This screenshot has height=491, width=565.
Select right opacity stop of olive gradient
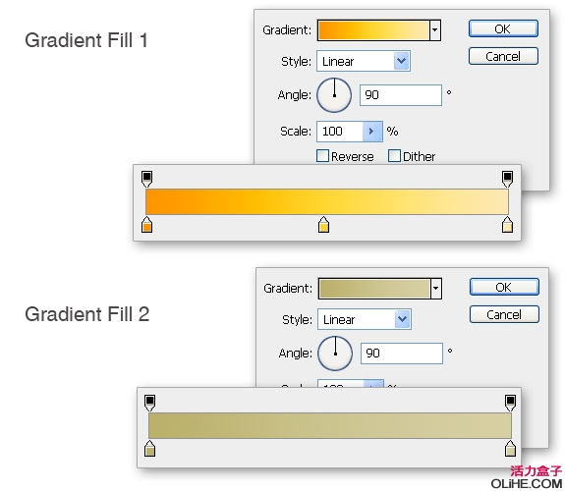tap(510, 403)
